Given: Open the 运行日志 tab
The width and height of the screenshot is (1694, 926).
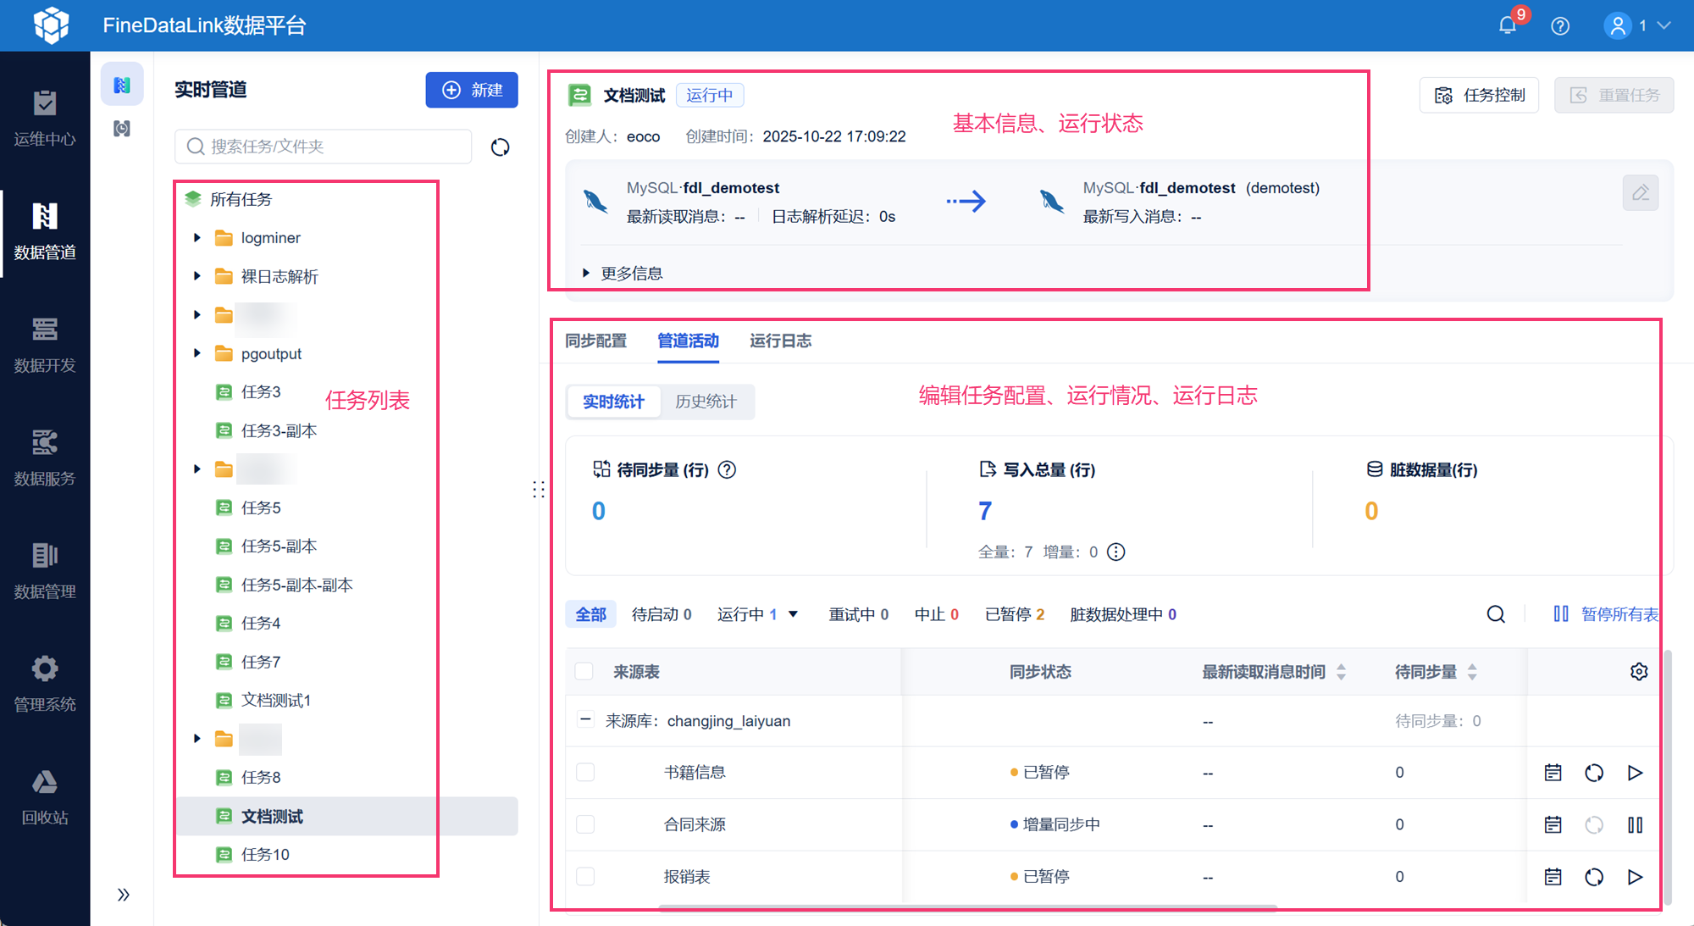Looking at the screenshot, I should 781,341.
